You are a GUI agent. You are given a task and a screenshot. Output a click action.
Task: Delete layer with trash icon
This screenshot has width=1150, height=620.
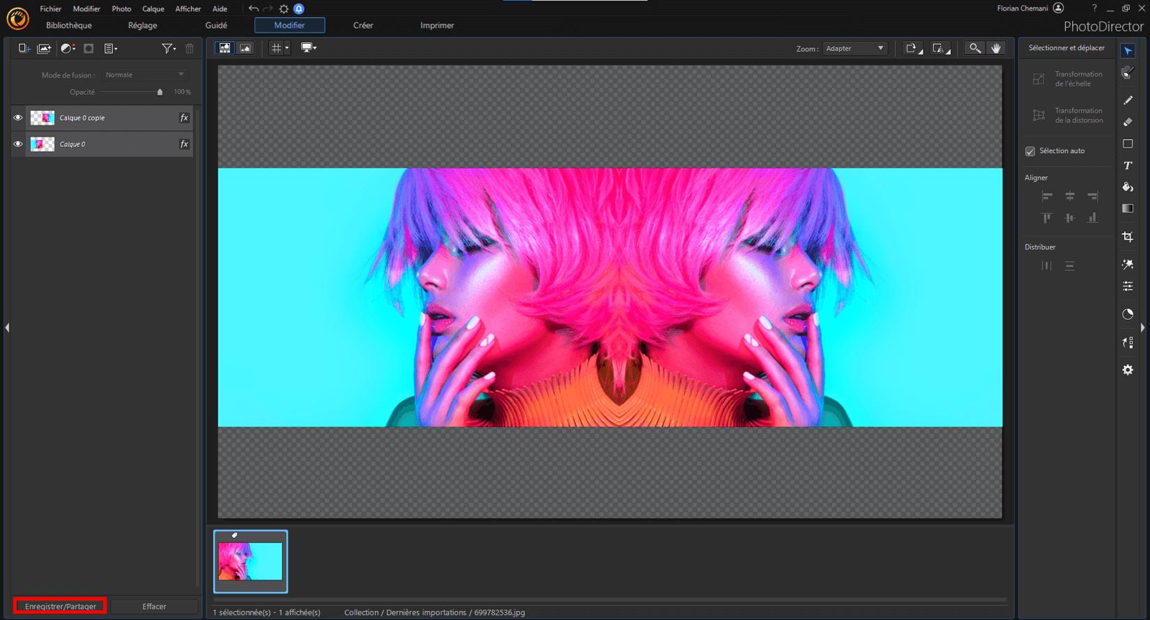pyautogui.click(x=190, y=48)
